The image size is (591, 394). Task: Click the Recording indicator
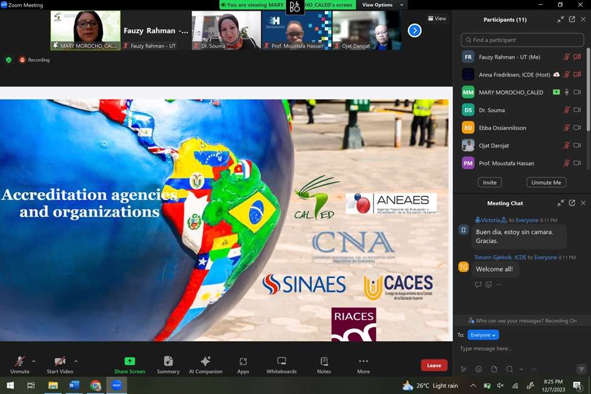click(35, 60)
